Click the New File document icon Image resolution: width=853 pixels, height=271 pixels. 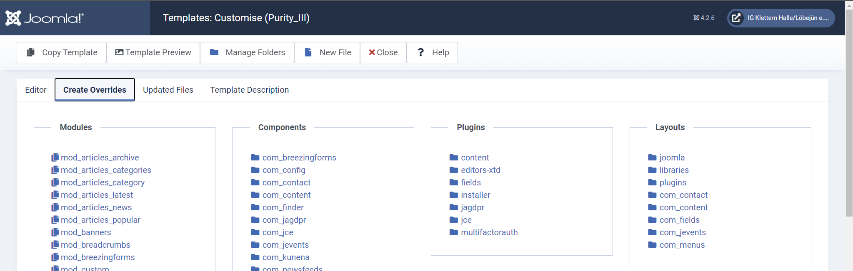click(x=308, y=52)
